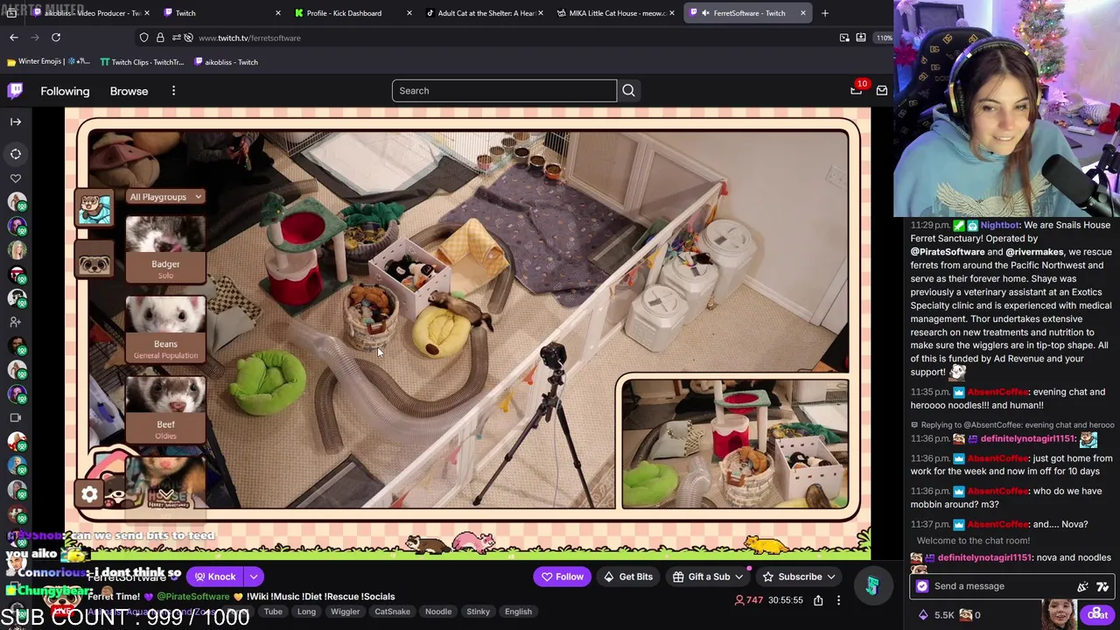Select the streamer avatar above ferret list
Screen dimensions: 1120x630
[94, 208]
